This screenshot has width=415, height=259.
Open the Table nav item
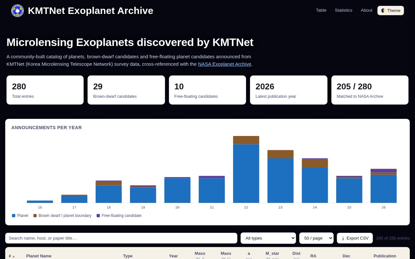(321, 10)
